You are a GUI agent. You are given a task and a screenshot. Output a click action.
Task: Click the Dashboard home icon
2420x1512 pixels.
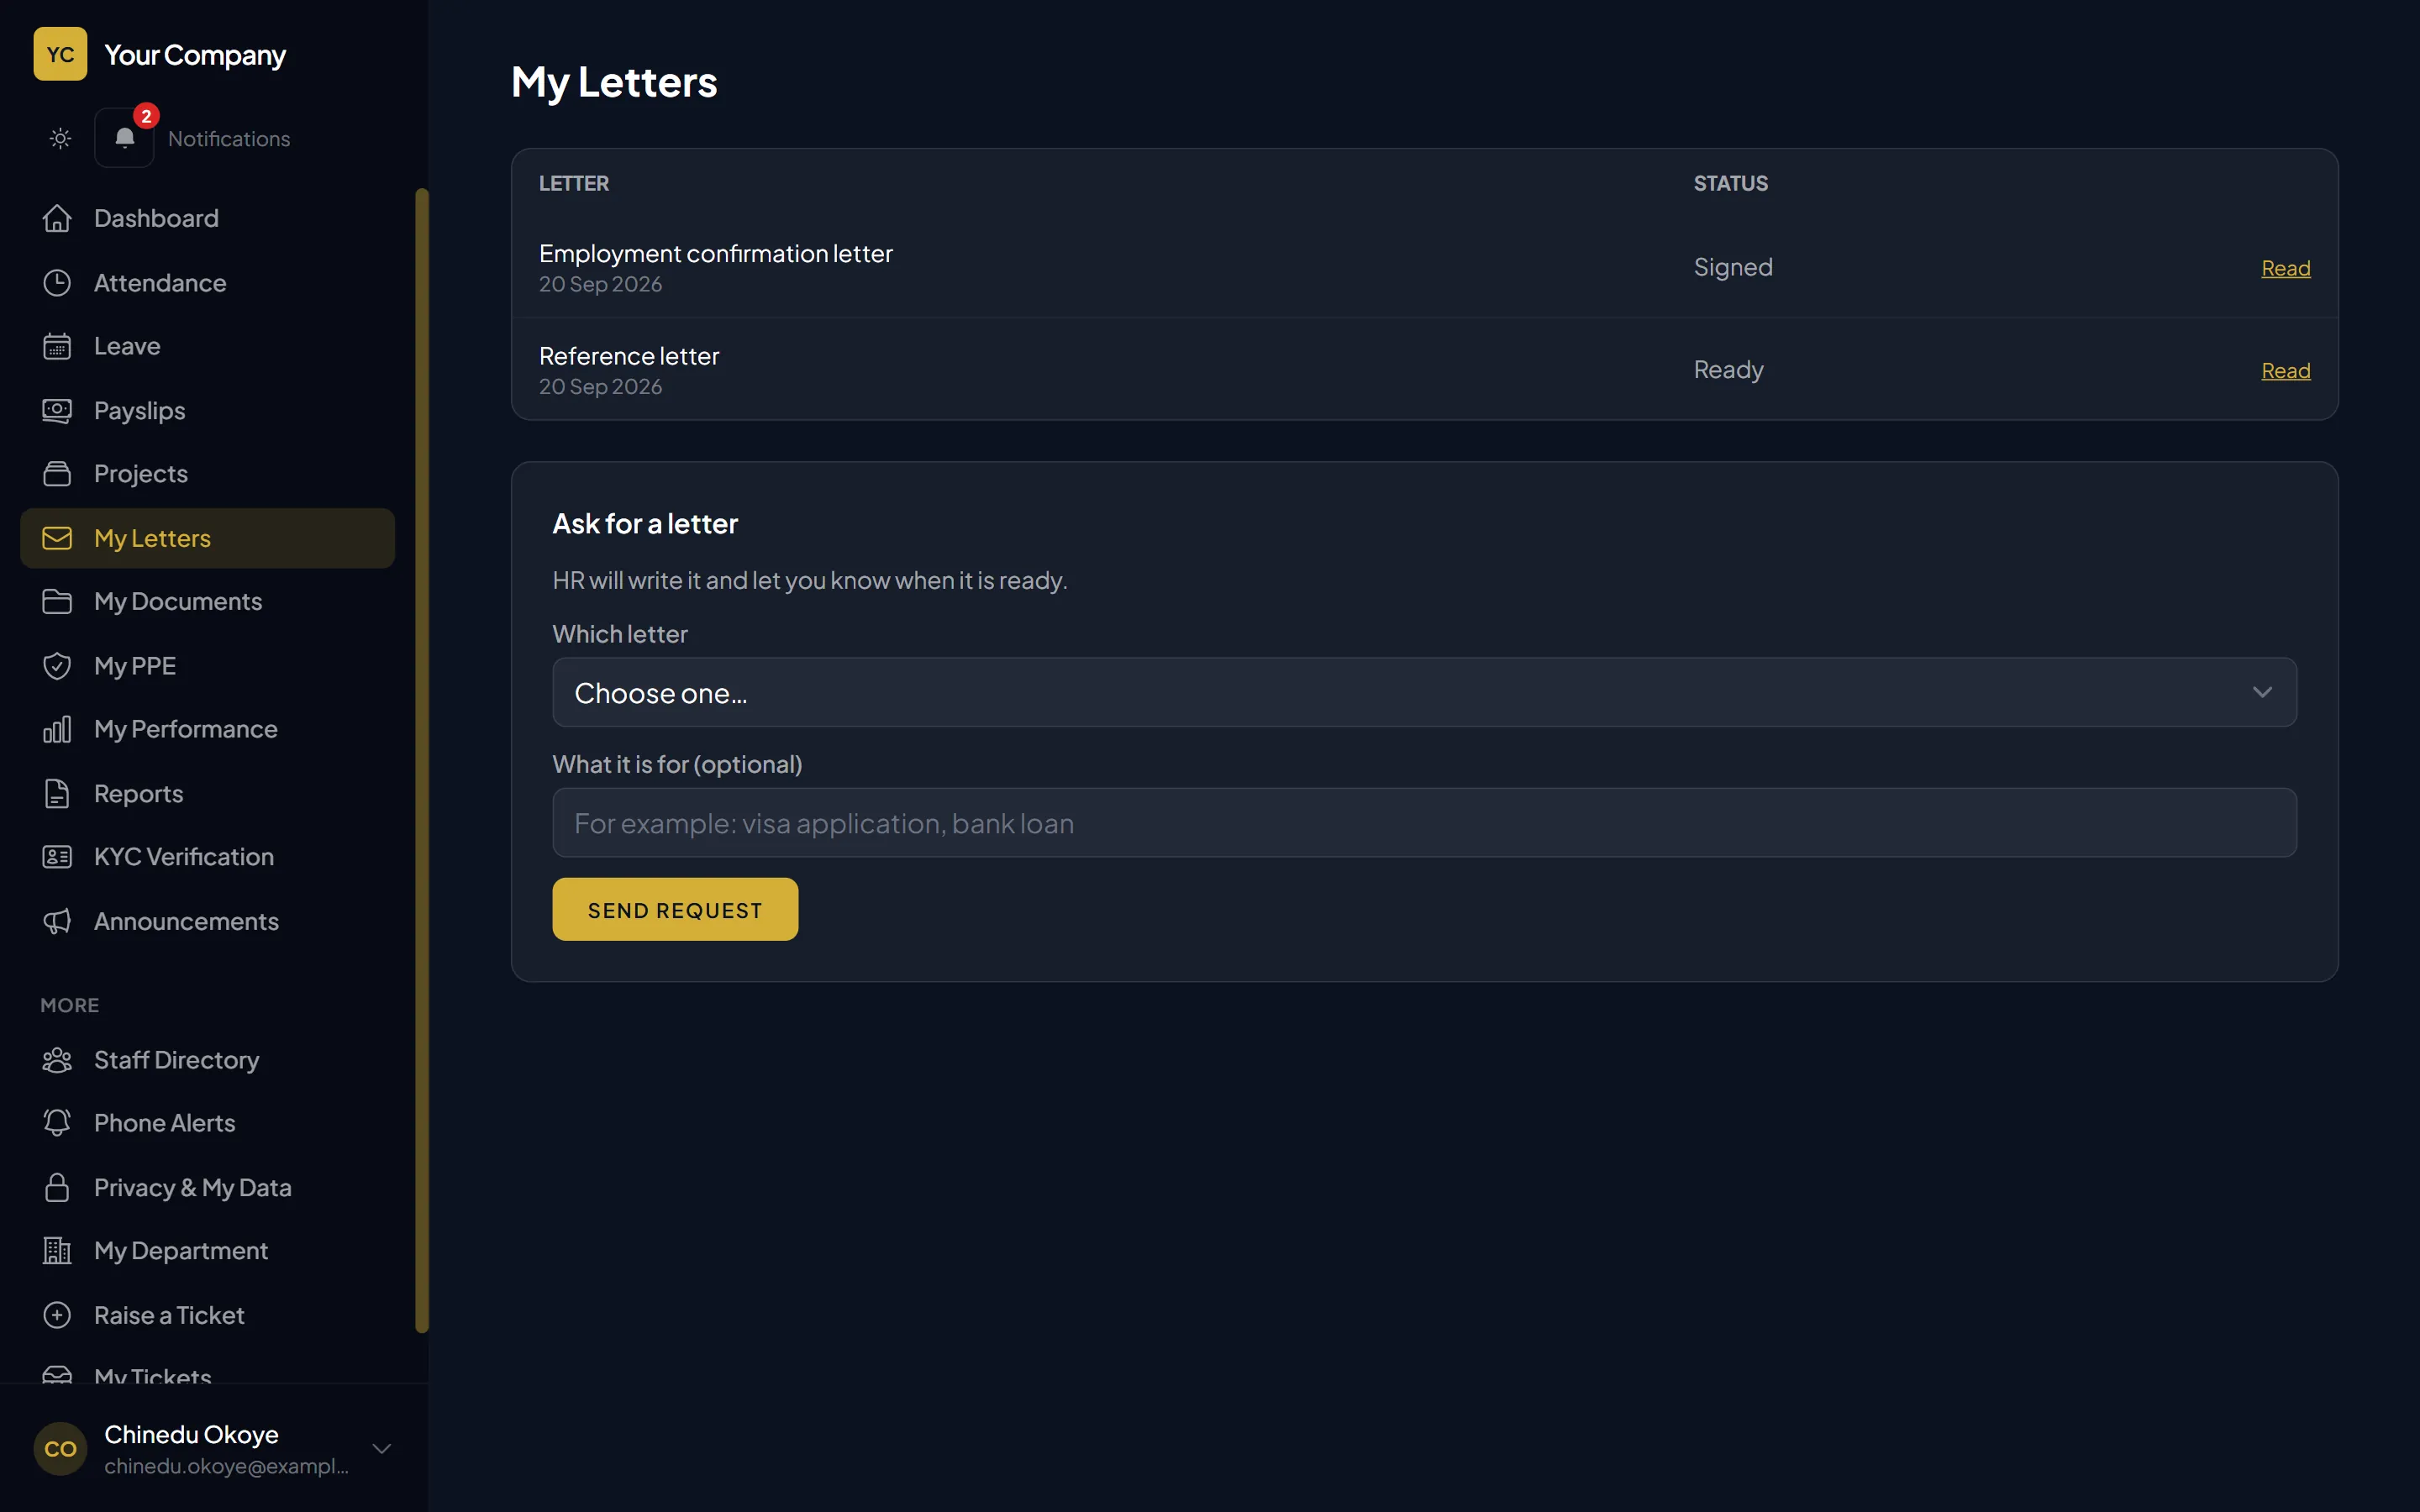pos(57,218)
